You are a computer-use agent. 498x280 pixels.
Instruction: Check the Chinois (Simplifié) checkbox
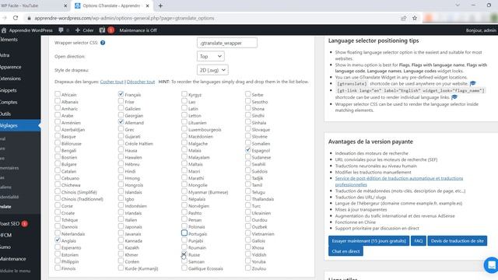coord(57,191)
